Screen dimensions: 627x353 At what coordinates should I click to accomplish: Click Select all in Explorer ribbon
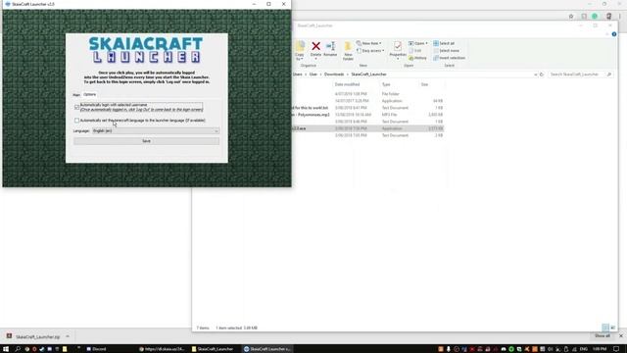tap(444, 43)
